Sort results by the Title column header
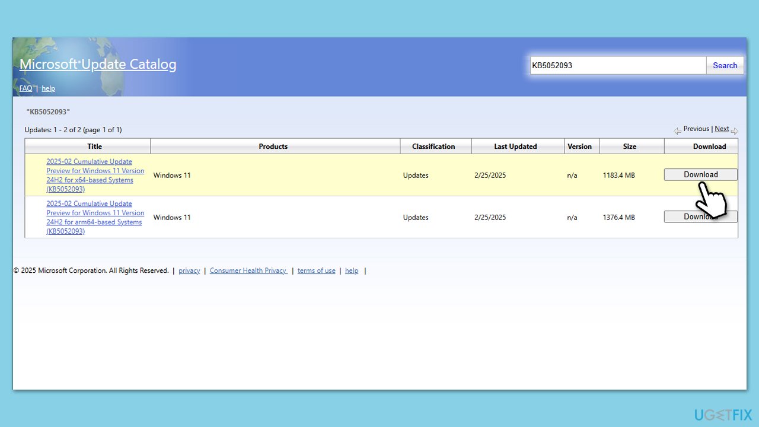The height and width of the screenshot is (427, 759). point(94,146)
